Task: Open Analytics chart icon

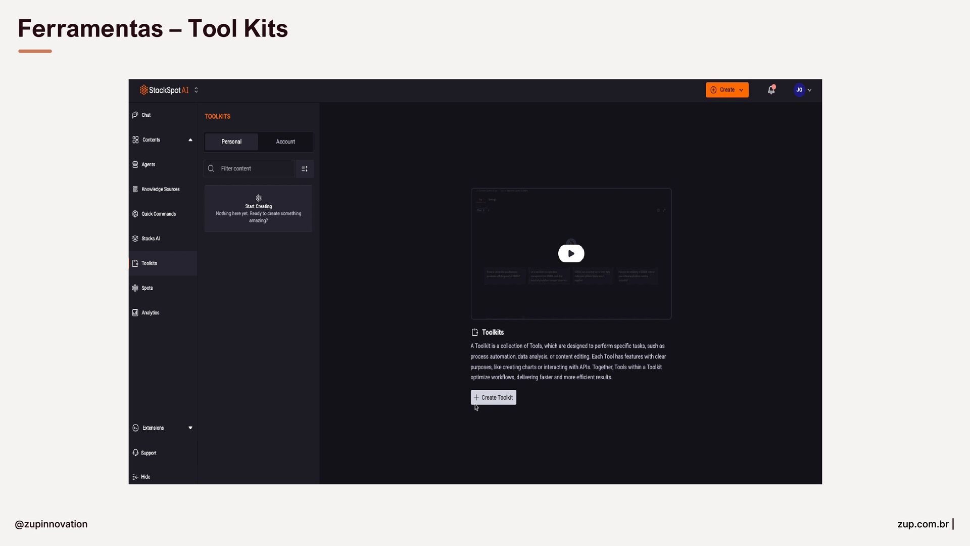Action: tap(135, 313)
